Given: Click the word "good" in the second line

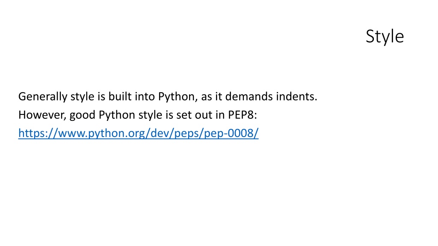Looking at the screenshot, I should (83, 115).
